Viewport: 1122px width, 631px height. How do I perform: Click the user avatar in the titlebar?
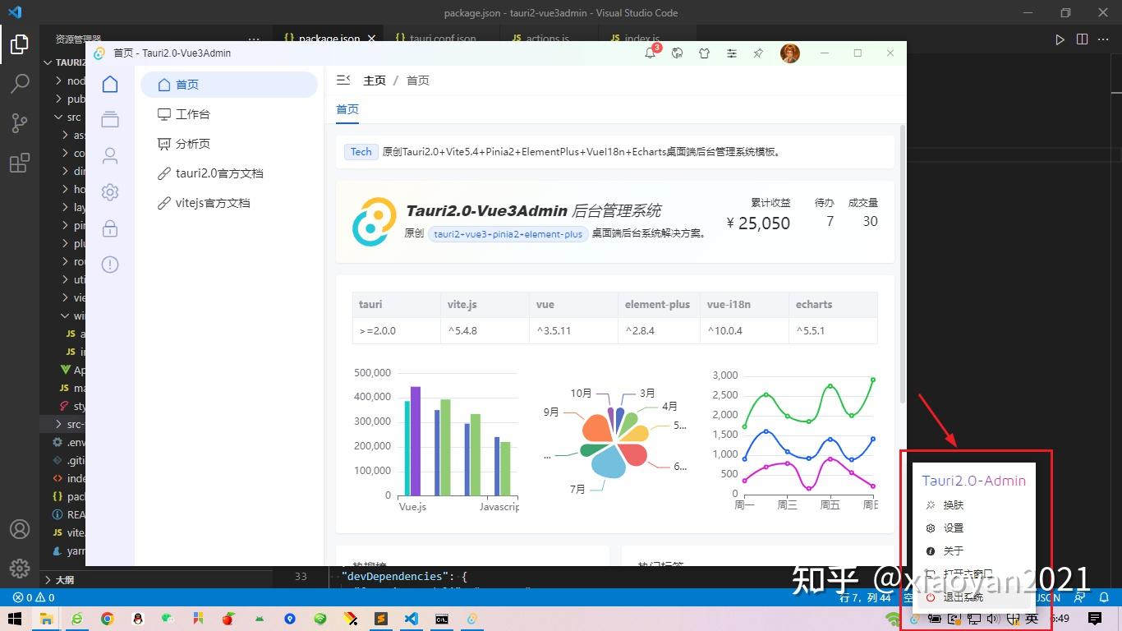789,53
